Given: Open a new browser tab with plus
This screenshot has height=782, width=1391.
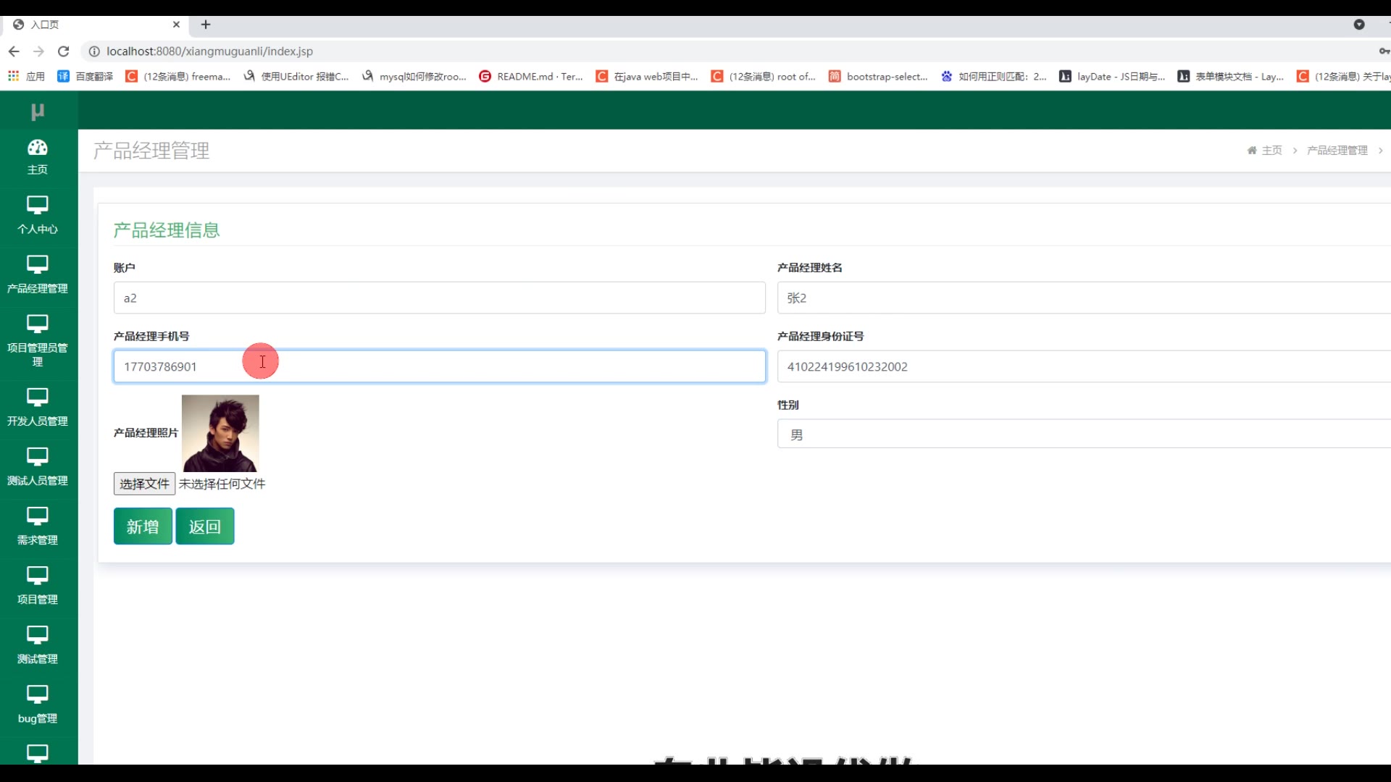Looking at the screenshot, I should [206, 25].
